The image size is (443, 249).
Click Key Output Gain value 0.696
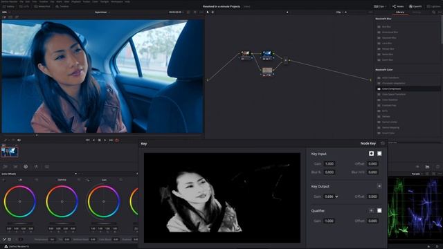pyautogui.click(x=329, y=196)
